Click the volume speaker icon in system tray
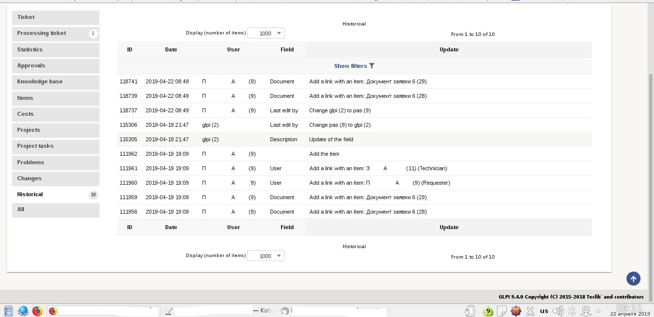Viewport: 654px width, 317px height. point(557,311)
